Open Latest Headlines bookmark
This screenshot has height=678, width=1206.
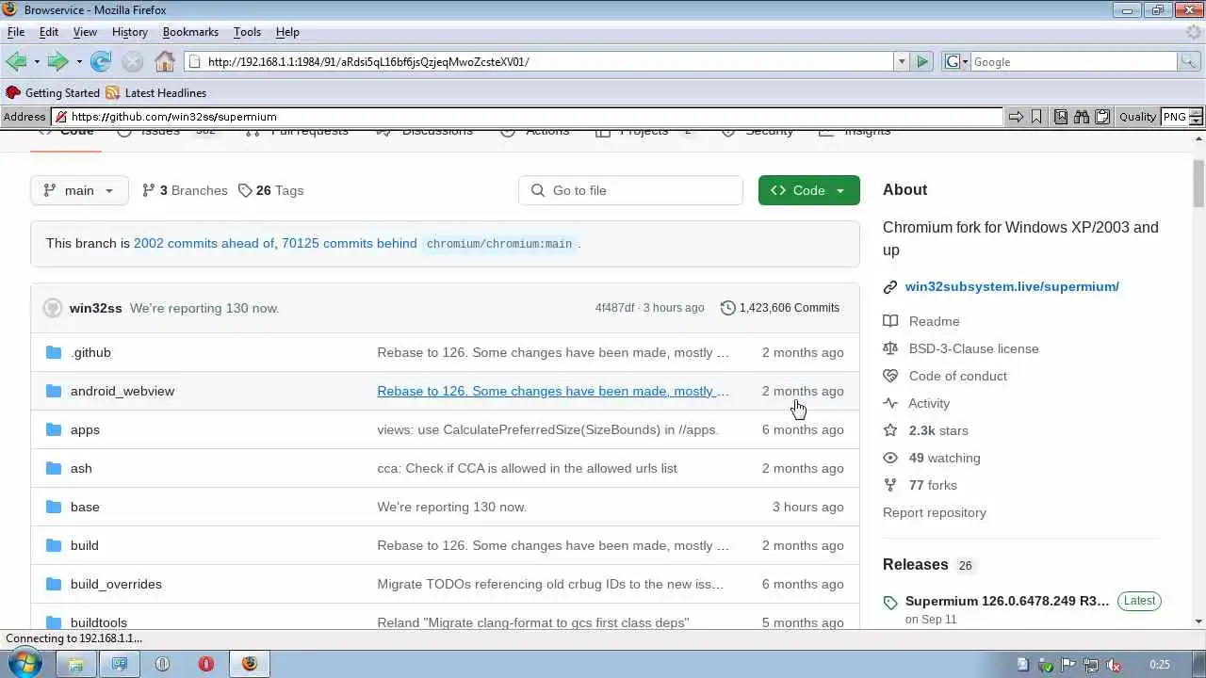pyautogui.click(x=156, y=92)
